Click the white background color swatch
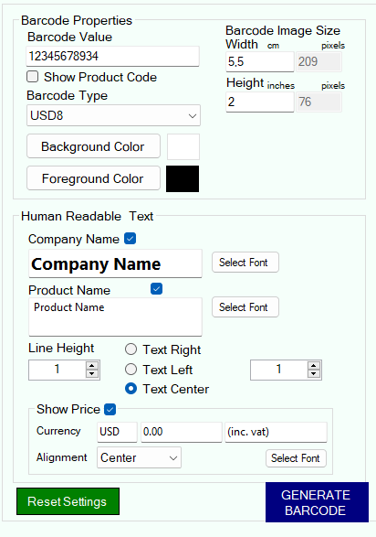 183,147
